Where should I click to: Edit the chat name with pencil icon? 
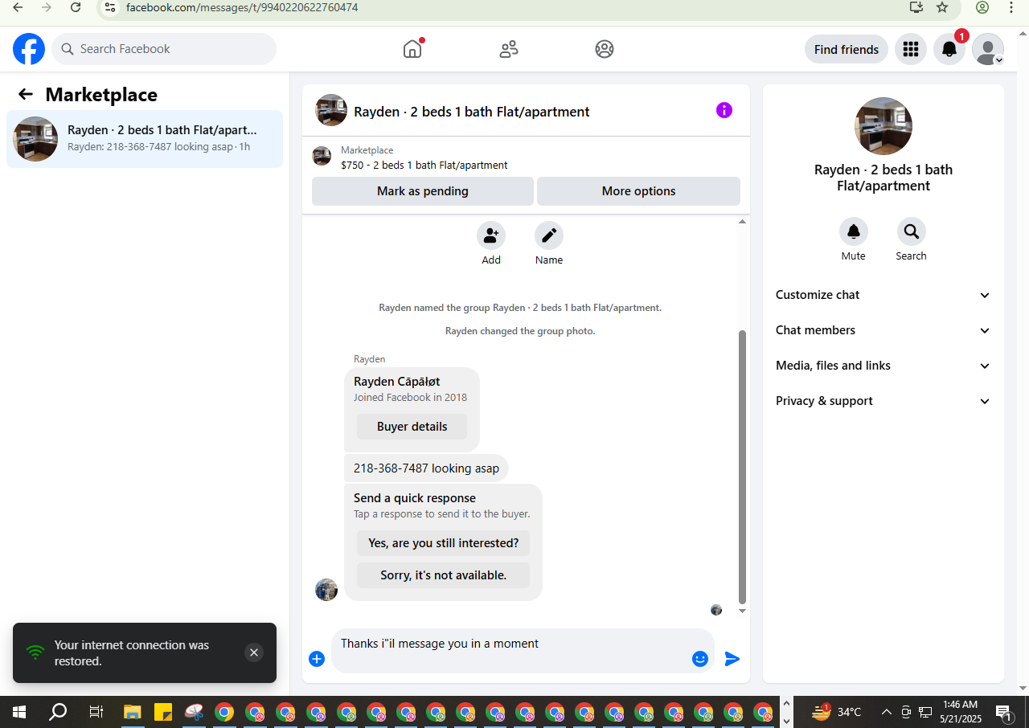pyautogui.click(x=549, y=235)
